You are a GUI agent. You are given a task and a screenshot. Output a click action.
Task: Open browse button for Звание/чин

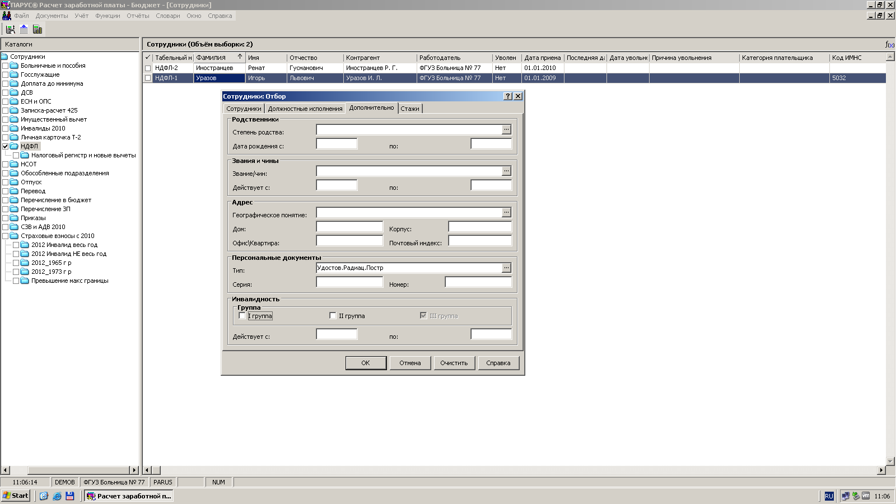point(506,171)
